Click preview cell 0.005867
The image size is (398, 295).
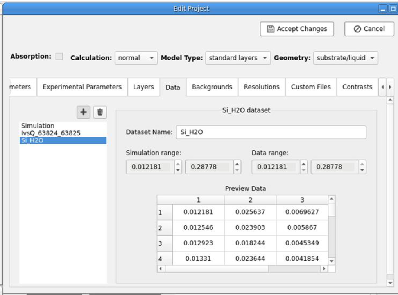click(302, 227)
